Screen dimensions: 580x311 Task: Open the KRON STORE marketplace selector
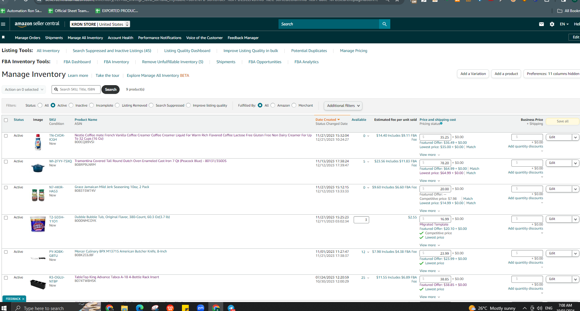[x=100, y=24]
